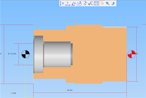
Task: Click the red-and-white origin marker
Action: (132, 54)
